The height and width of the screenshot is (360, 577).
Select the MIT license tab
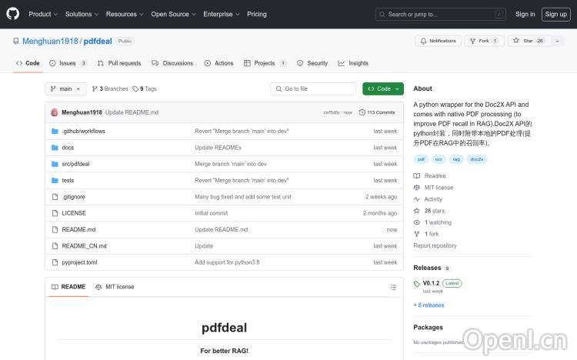(115, 287)
